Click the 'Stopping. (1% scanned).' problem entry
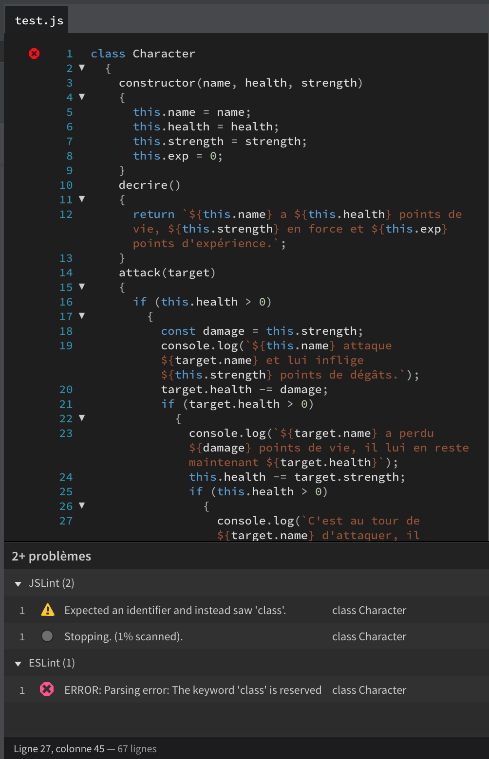This screenshot has width=489, height=759. 123,636
